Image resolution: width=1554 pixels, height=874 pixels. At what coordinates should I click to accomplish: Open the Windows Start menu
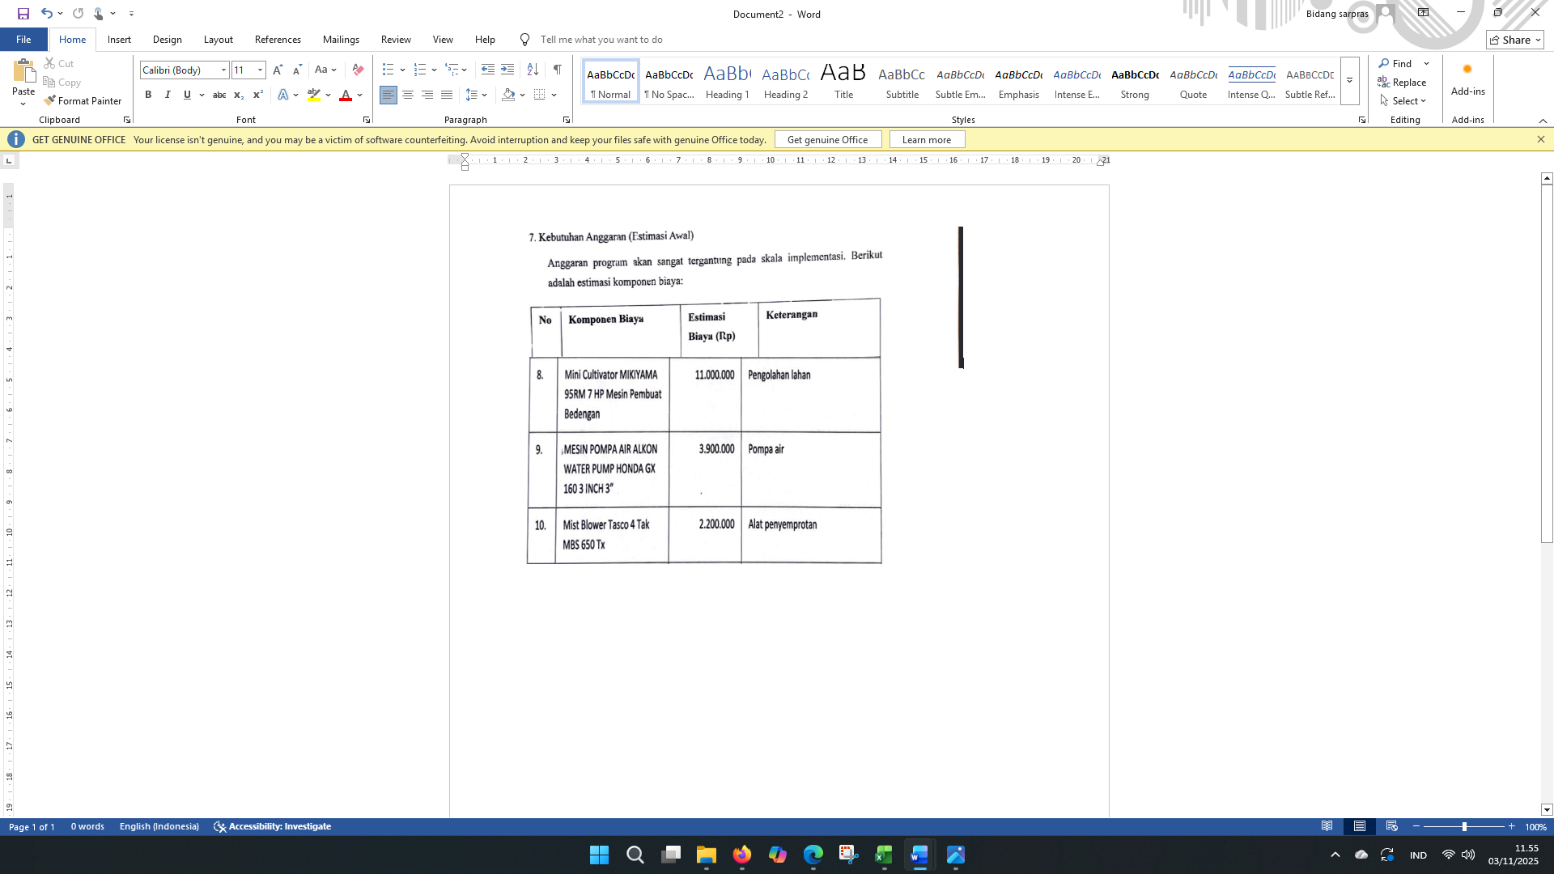coord(600,855)
